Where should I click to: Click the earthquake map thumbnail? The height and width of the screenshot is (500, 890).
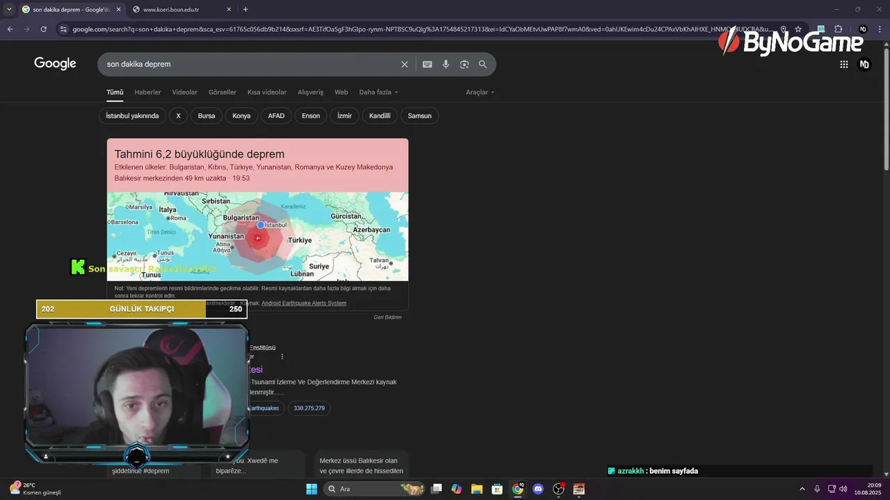tap(257, 236)
